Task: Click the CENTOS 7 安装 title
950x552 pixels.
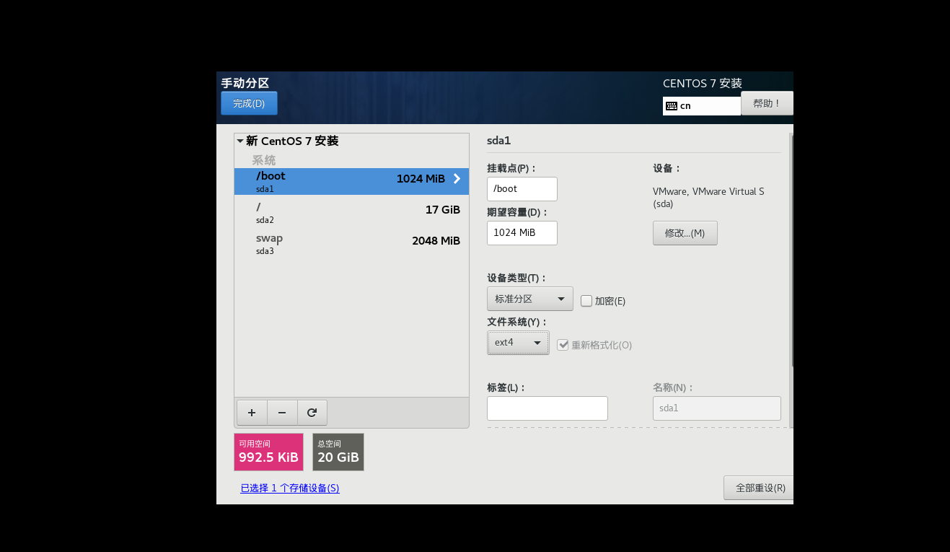Action: click(703, 84)
